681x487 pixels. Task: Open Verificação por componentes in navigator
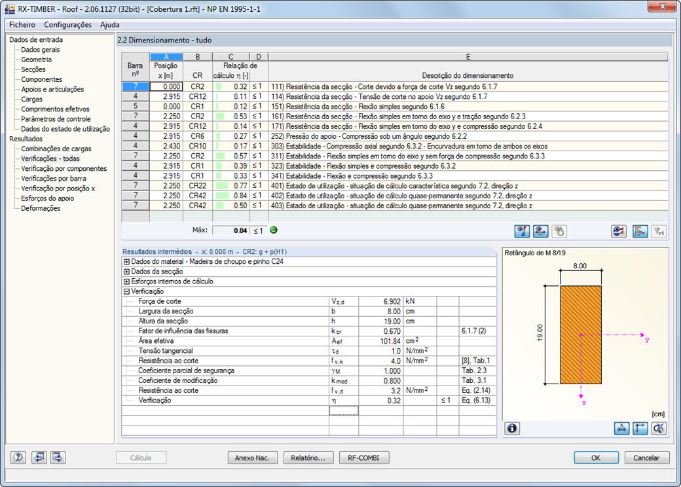click(64, 169)
